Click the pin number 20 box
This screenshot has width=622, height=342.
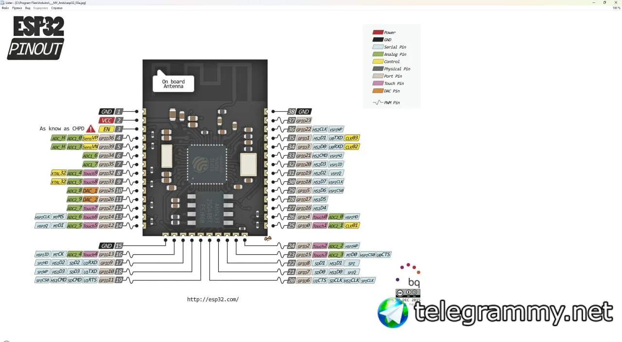click(x=292, y=280)
